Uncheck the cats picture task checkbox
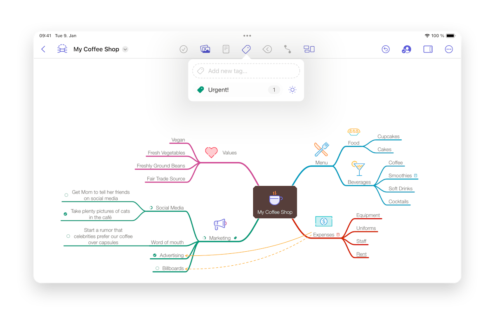 tap(65, 214)
